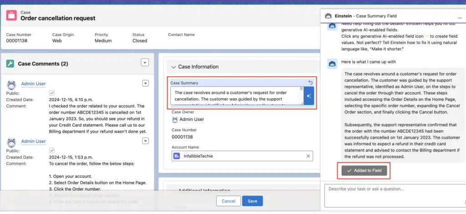Click the "Here is what I came up with" message
This screenshot has width=466, height=214.
[369, 62]
